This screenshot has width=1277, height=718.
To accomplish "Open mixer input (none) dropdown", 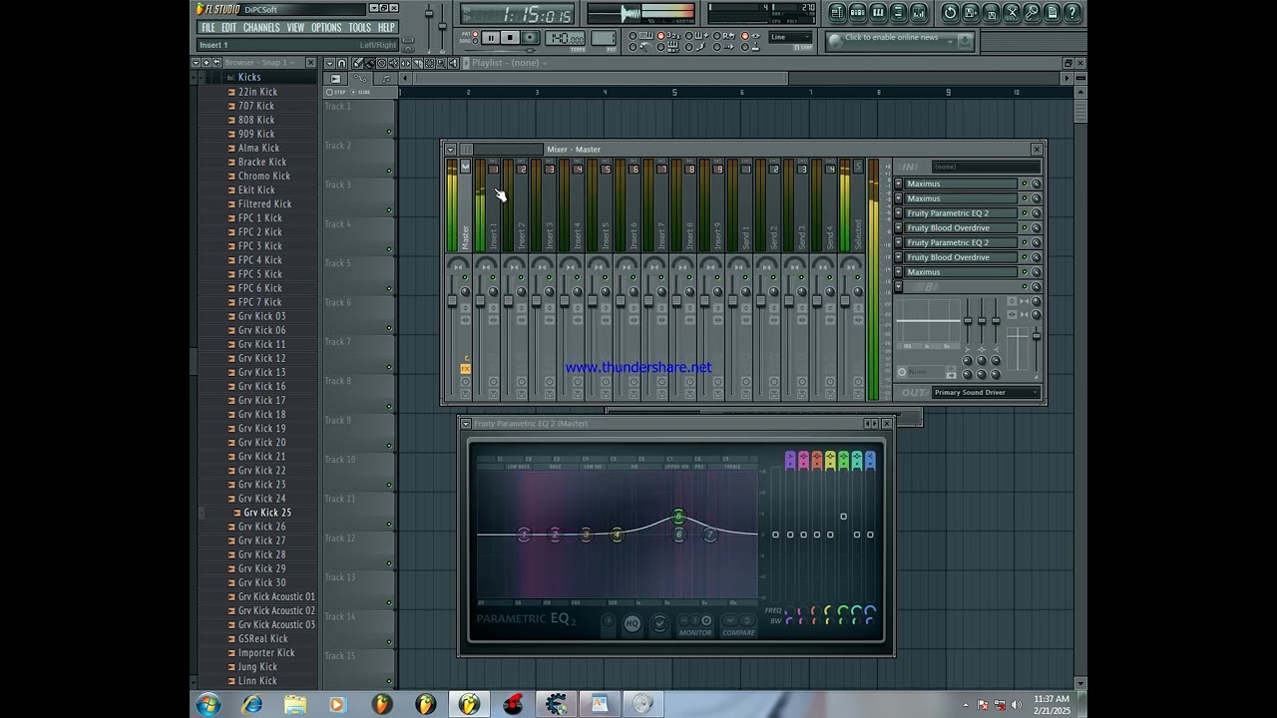I will click(x=986, y=167).
